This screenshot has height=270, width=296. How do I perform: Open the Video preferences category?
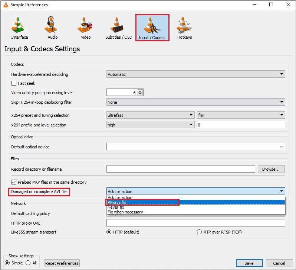coord(86,28)
